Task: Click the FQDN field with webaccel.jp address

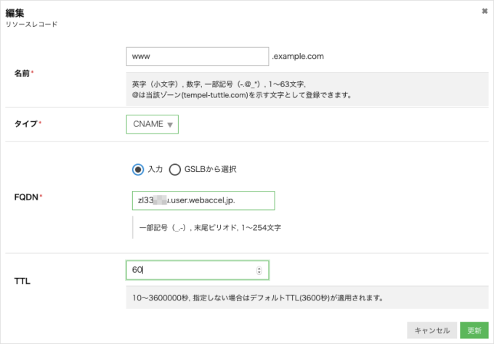Action: point(200,200)
